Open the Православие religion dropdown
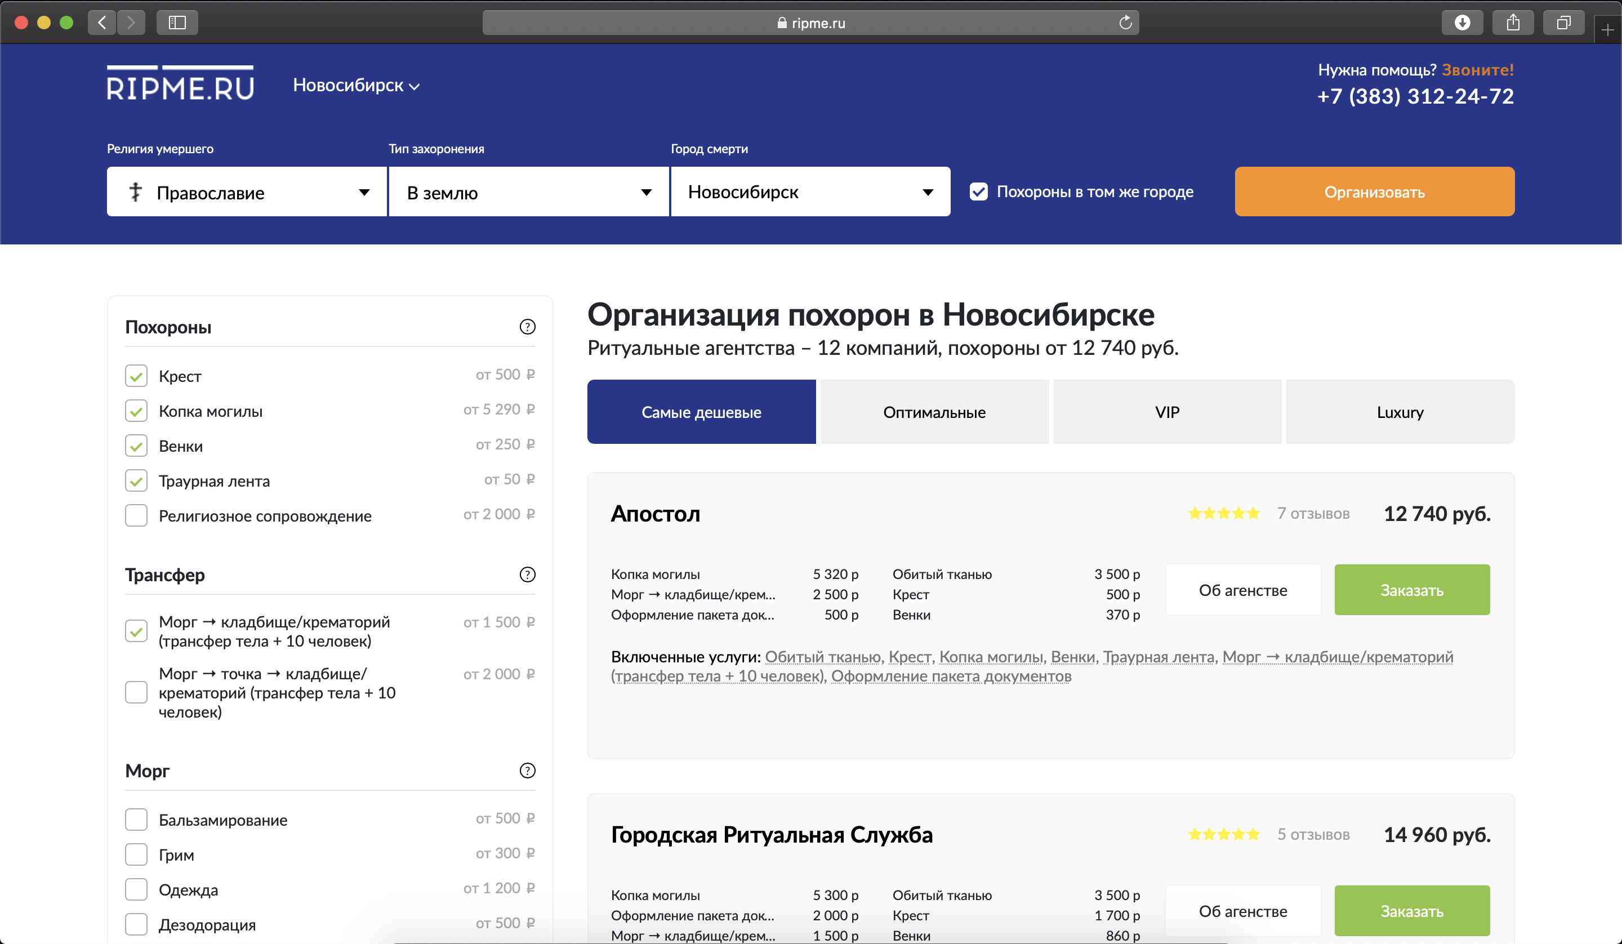 (x=247, y=192)
